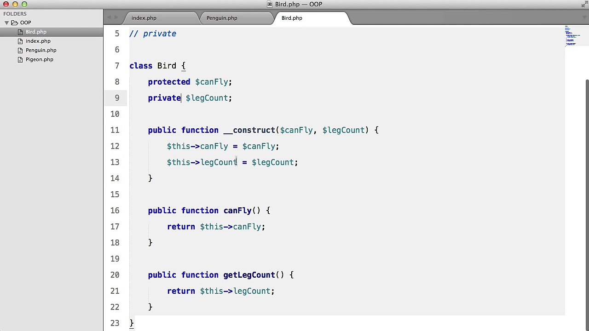The image size is (589, 331).
Task: Click '$canFly' property declaration on line 8
Action: click(212, 82)
